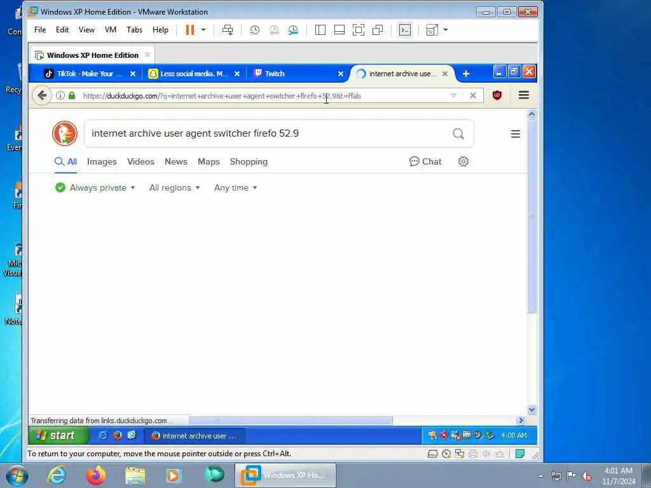Send Ctrl+Alt+Del to virtual machine icon
This screenshot has width=651, height=488.
(228, 30)
